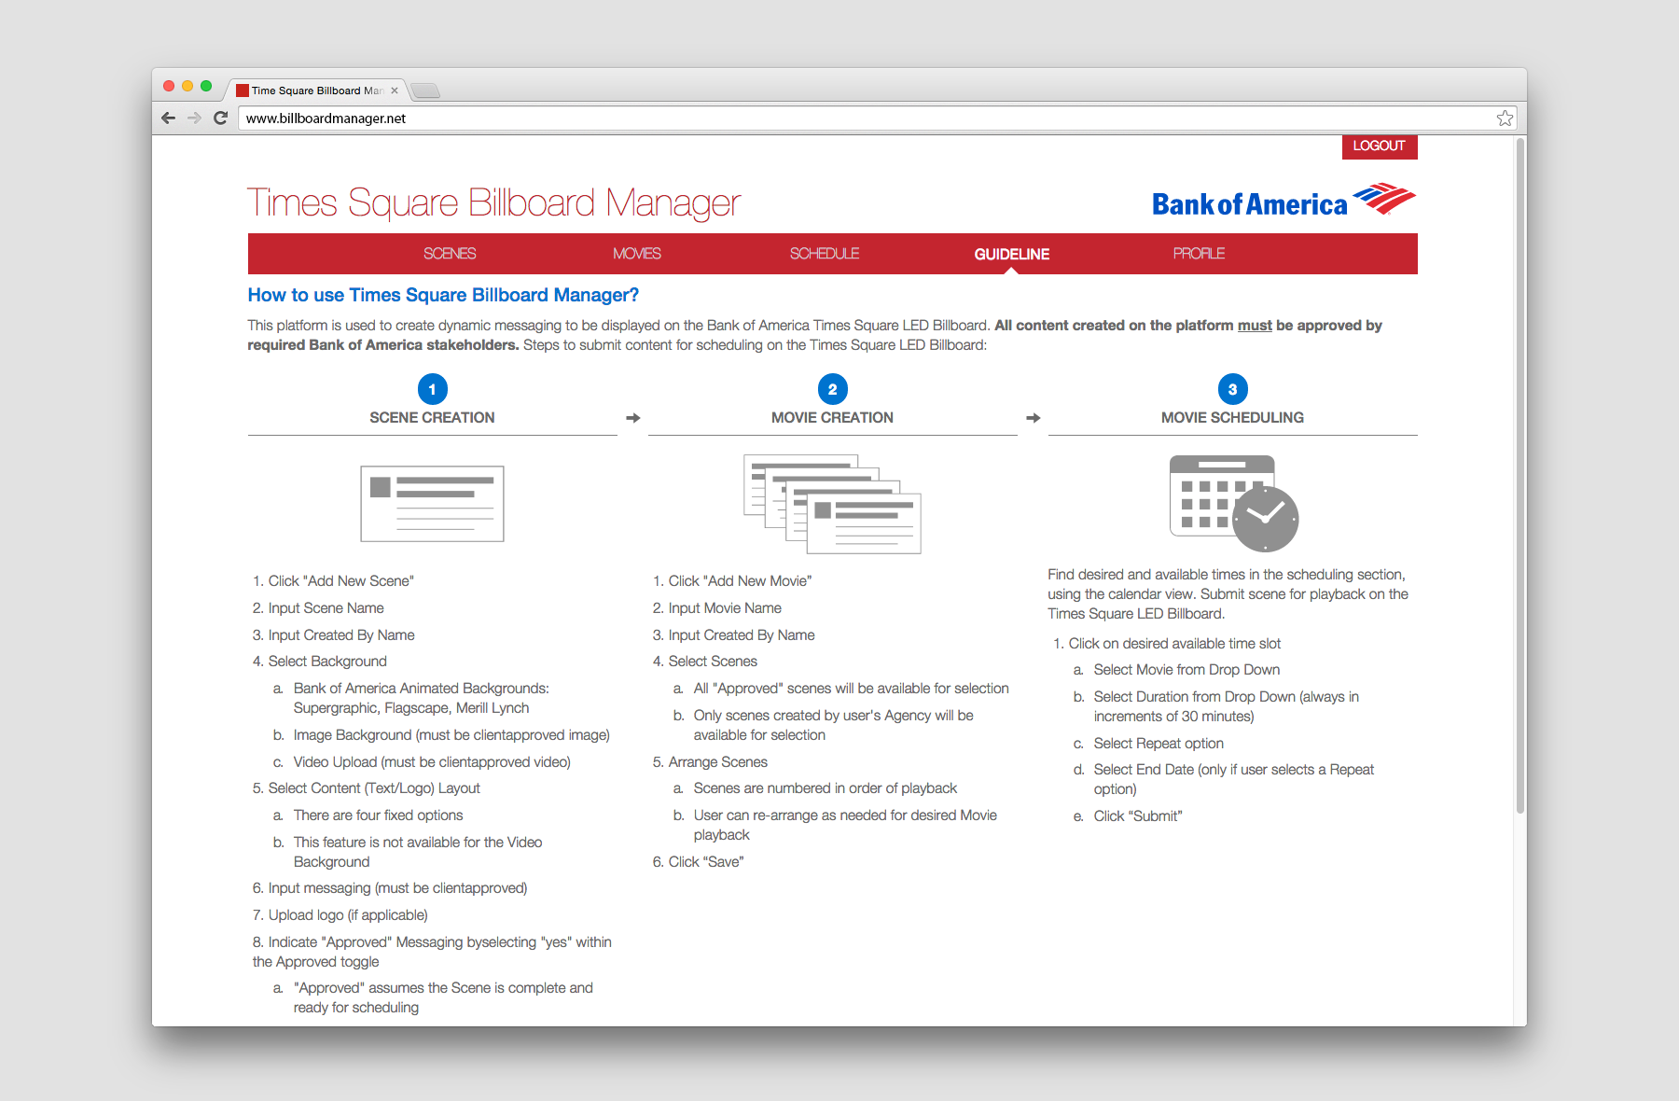Click the SCENE CREATION heading
Screen dimensions: 1679x1101
click(x=432, y=418)
